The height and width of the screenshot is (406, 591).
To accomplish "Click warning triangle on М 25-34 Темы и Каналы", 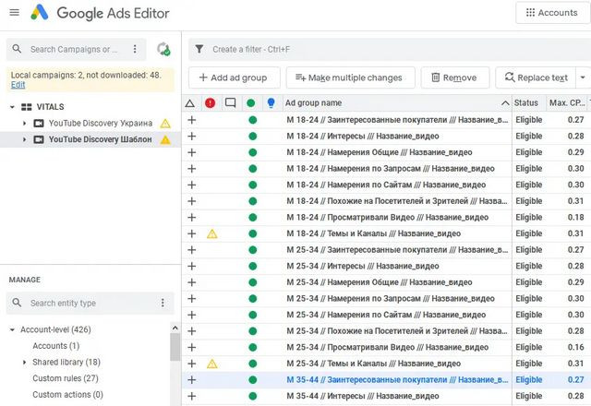I will click(x=212, y=364).
